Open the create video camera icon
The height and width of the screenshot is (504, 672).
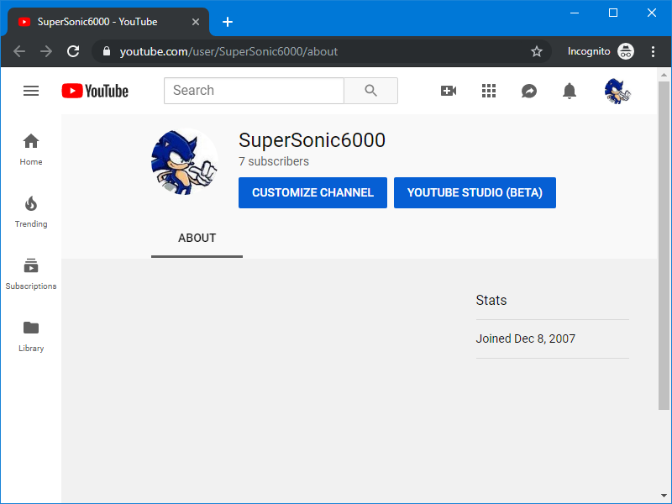coord(449,91)
